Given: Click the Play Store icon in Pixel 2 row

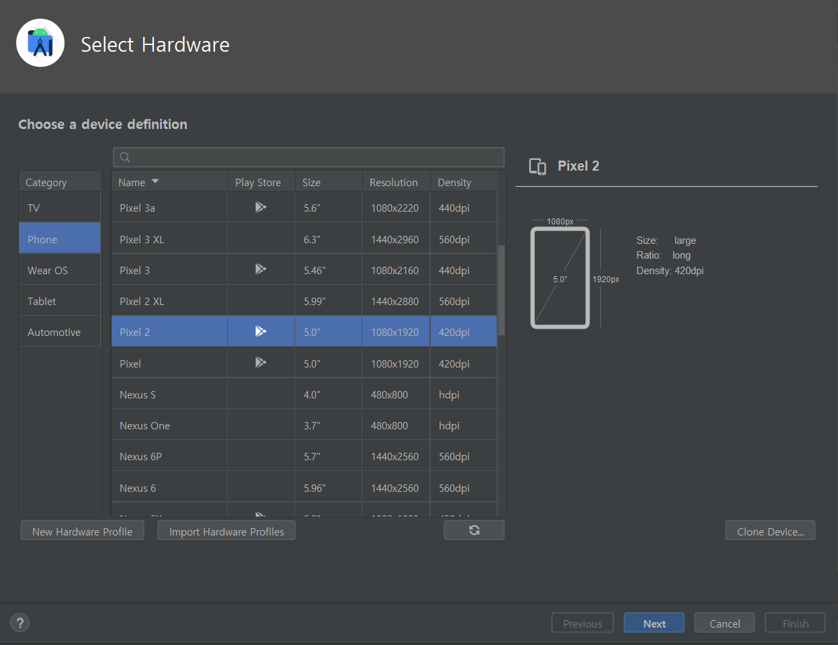Looking at the screenshot, I should click(261, 331).
